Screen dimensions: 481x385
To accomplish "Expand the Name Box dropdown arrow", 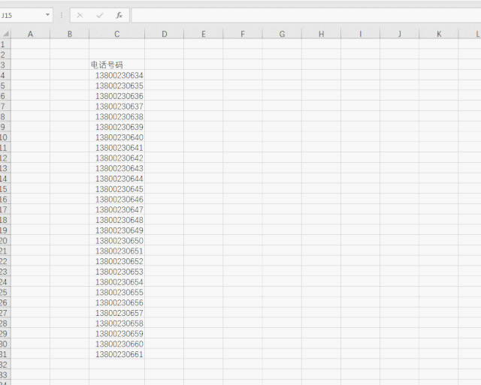I will coord(47,15).
